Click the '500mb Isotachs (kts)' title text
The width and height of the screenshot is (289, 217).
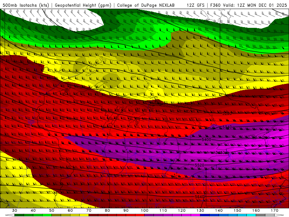26,5
